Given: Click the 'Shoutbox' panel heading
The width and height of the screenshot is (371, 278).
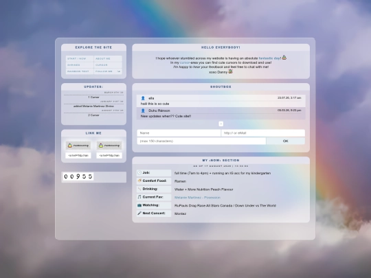Looking at the screenshot, I should (221, 86).
